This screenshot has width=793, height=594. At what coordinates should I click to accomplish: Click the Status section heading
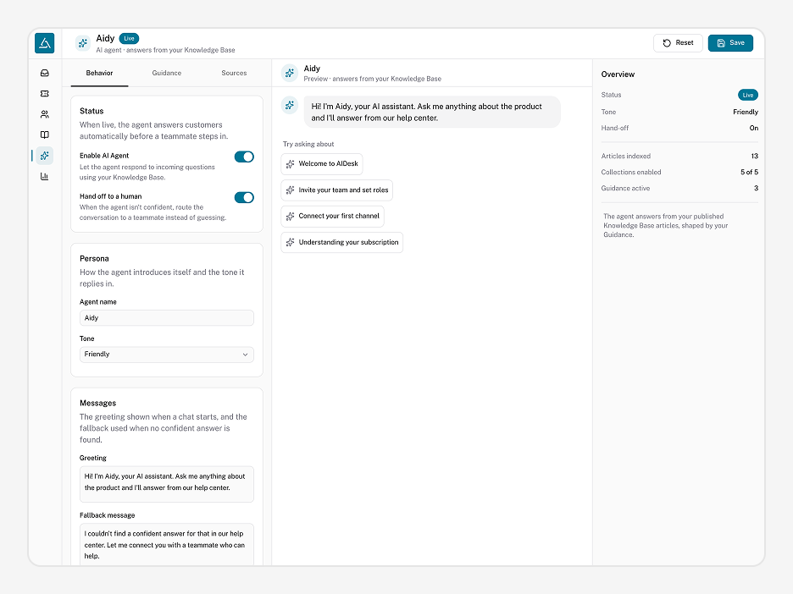(91, 111)
